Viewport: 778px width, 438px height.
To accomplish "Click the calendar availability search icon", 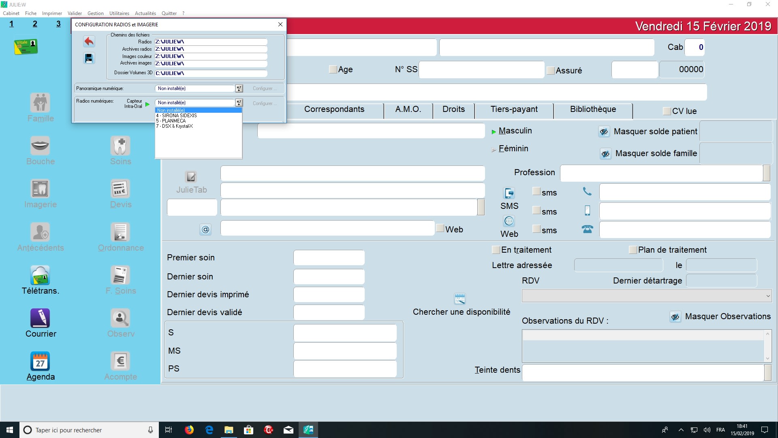I will click(460, 299).
